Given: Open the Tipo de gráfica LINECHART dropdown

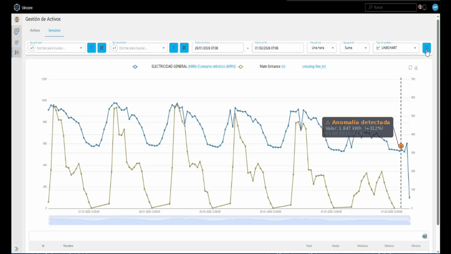Looking at the screenshot, I should (396, 48).
